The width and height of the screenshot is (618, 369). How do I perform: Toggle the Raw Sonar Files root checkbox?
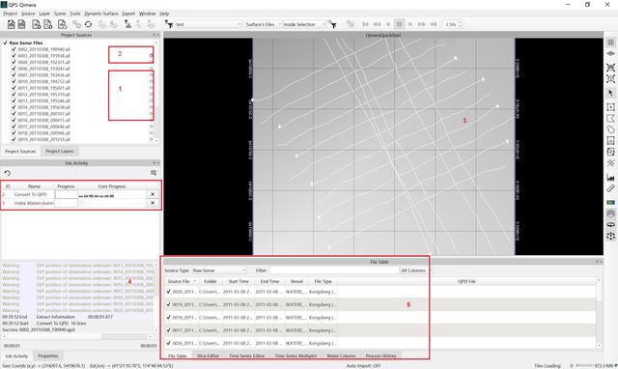[x=6, y=43]
